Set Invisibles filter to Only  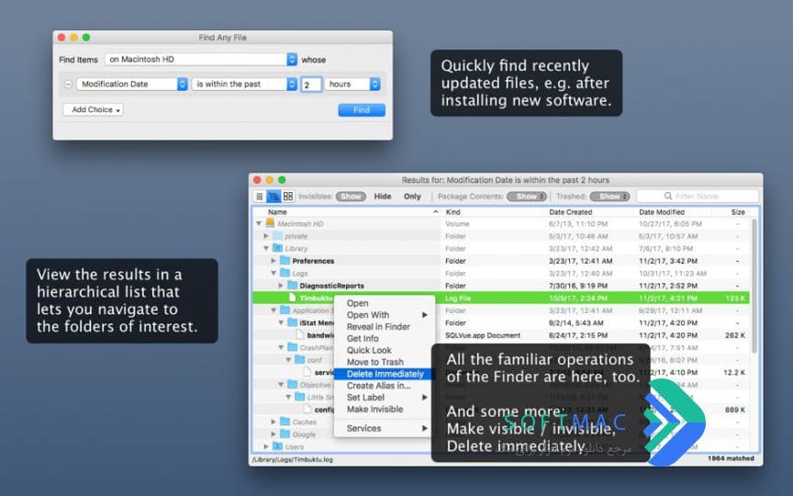pyautogui.click(x=412, y=197)
